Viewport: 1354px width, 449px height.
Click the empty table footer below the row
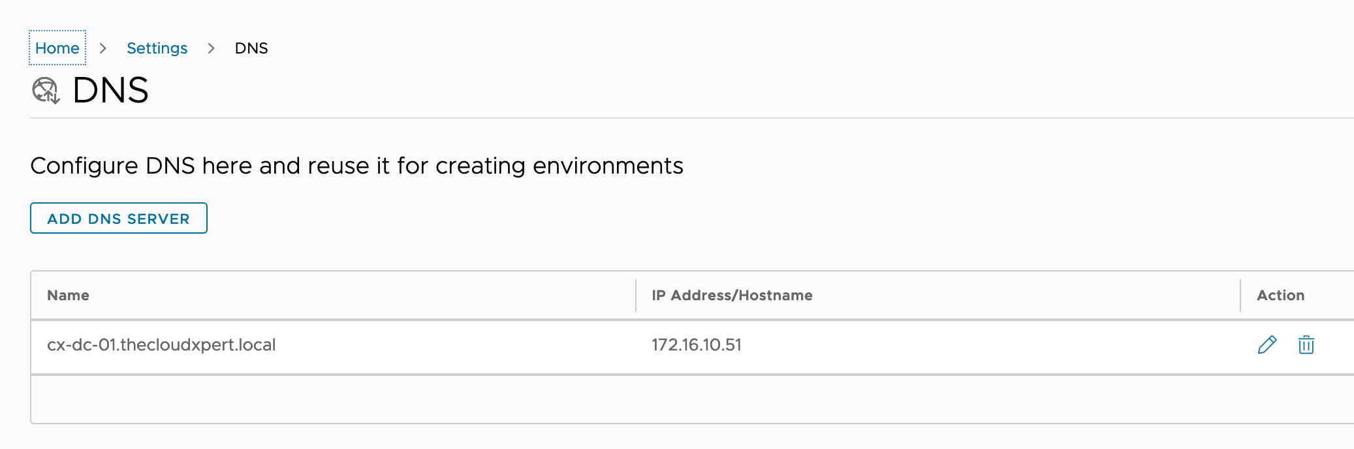coord(653,399)
